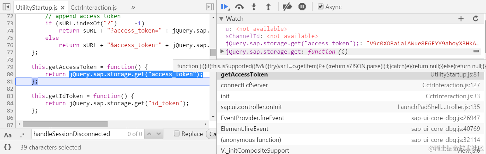486x154 pixels.
Task: Add a new watch expression
Action: (x=461, y=19)
